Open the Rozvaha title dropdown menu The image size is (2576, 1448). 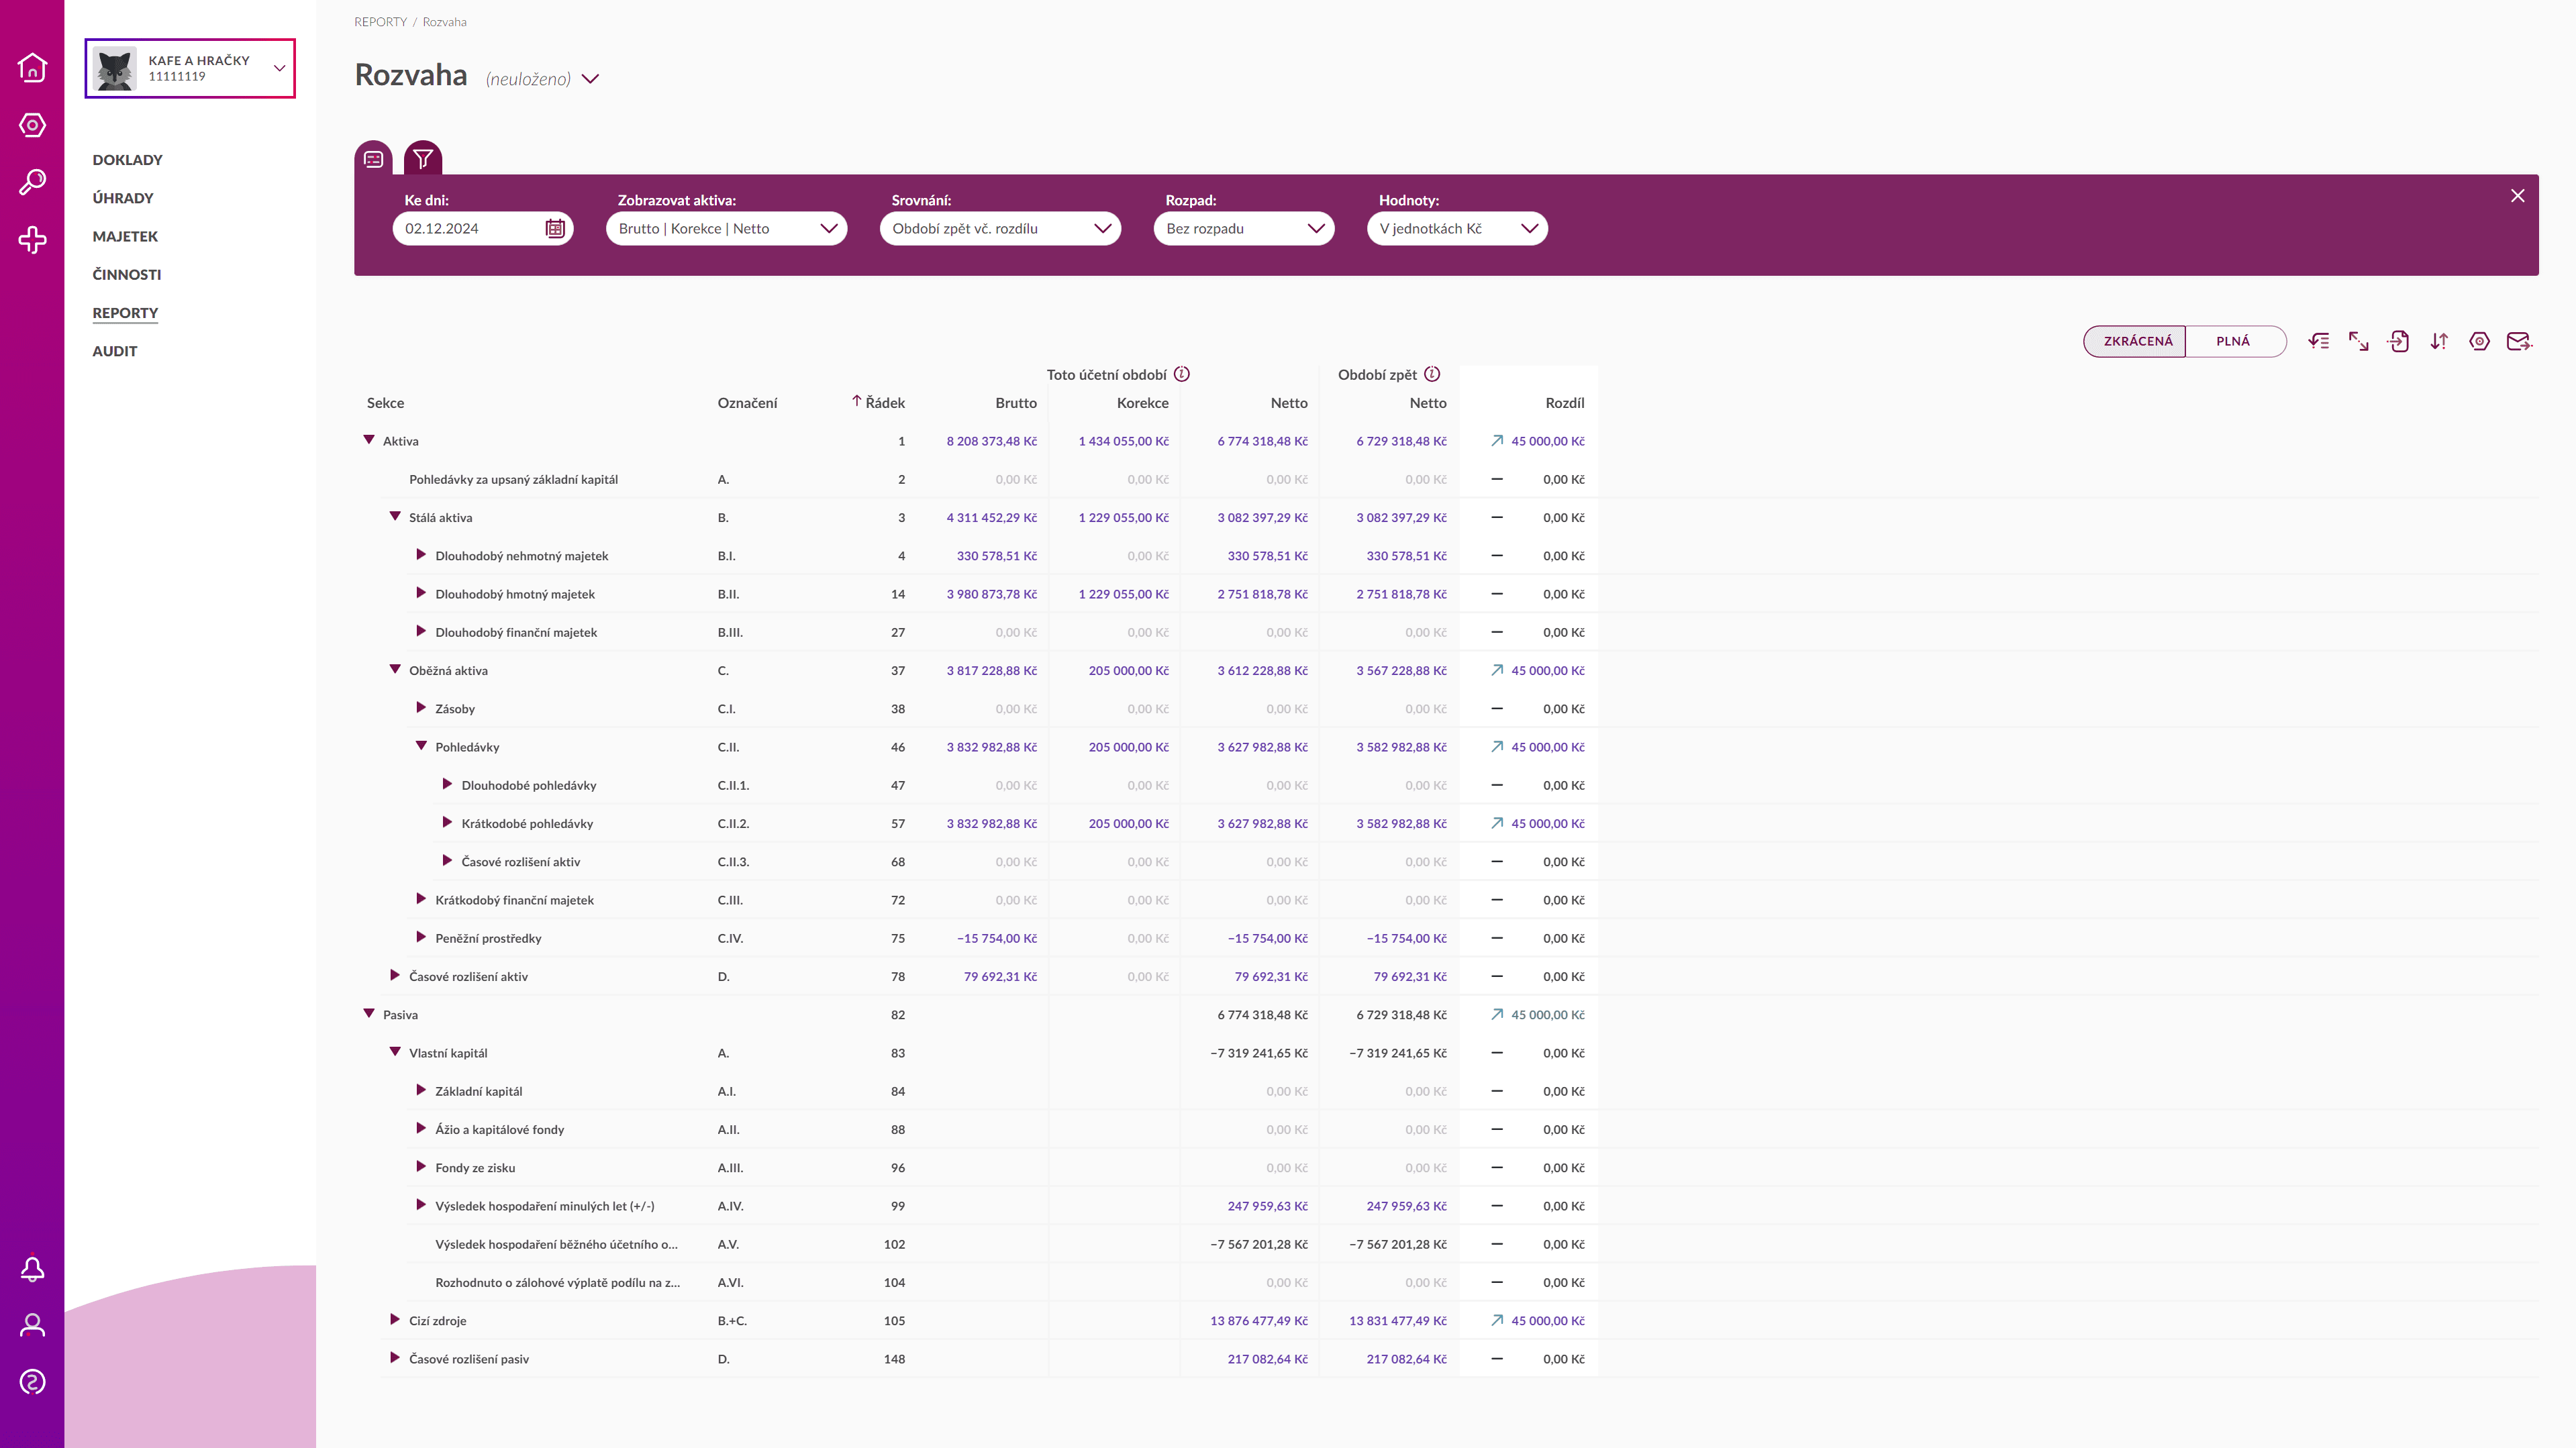click(590, 79)
